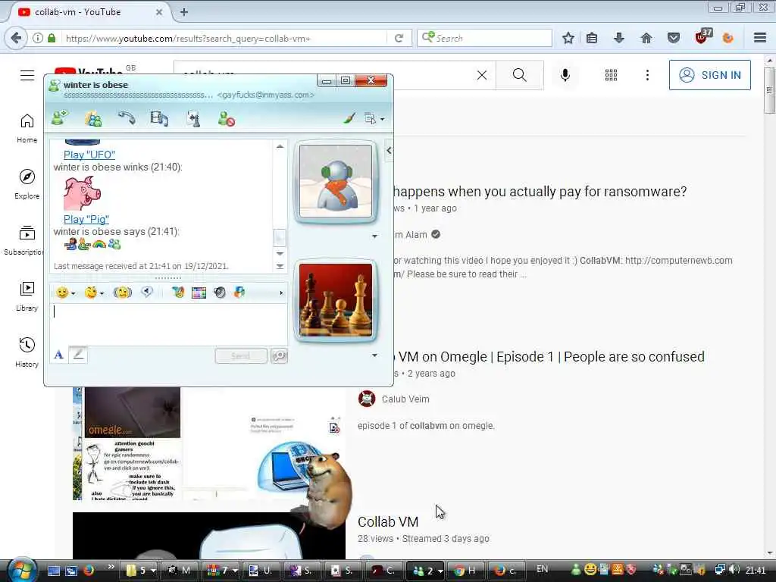This screenshot has height=582, width=776.
Task: Click the invite contact icon in Messenger toolbar
Action: coord(60,118)
